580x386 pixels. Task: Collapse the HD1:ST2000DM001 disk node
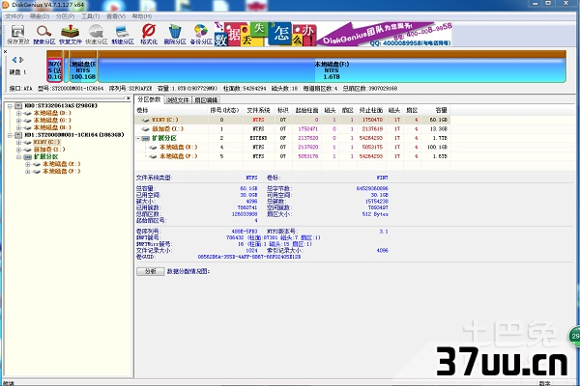10,135
